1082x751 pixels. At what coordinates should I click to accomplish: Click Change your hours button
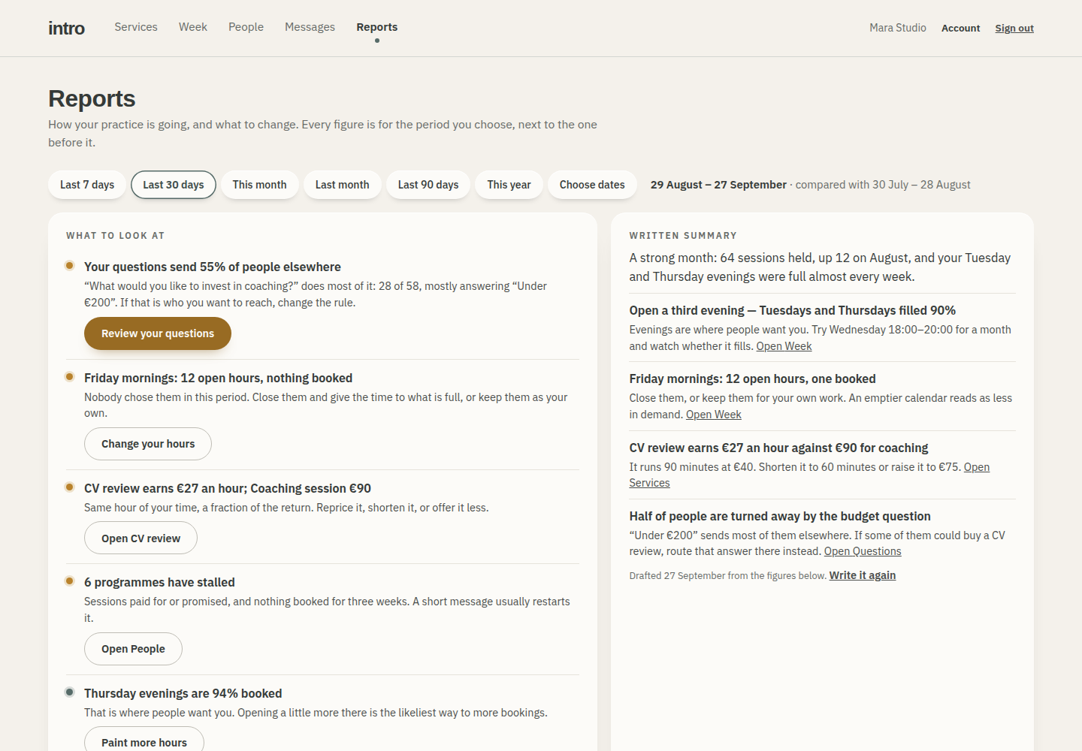(x=148, y=444)
